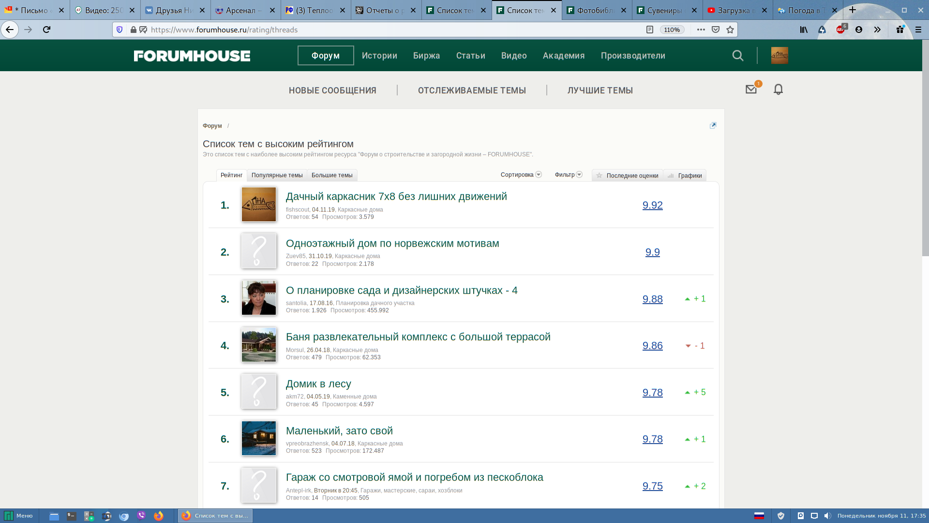929x523 pixels.
Task: Open the Баня развлекательный комплекс thumbnail
Action: [x=259, y=345]
